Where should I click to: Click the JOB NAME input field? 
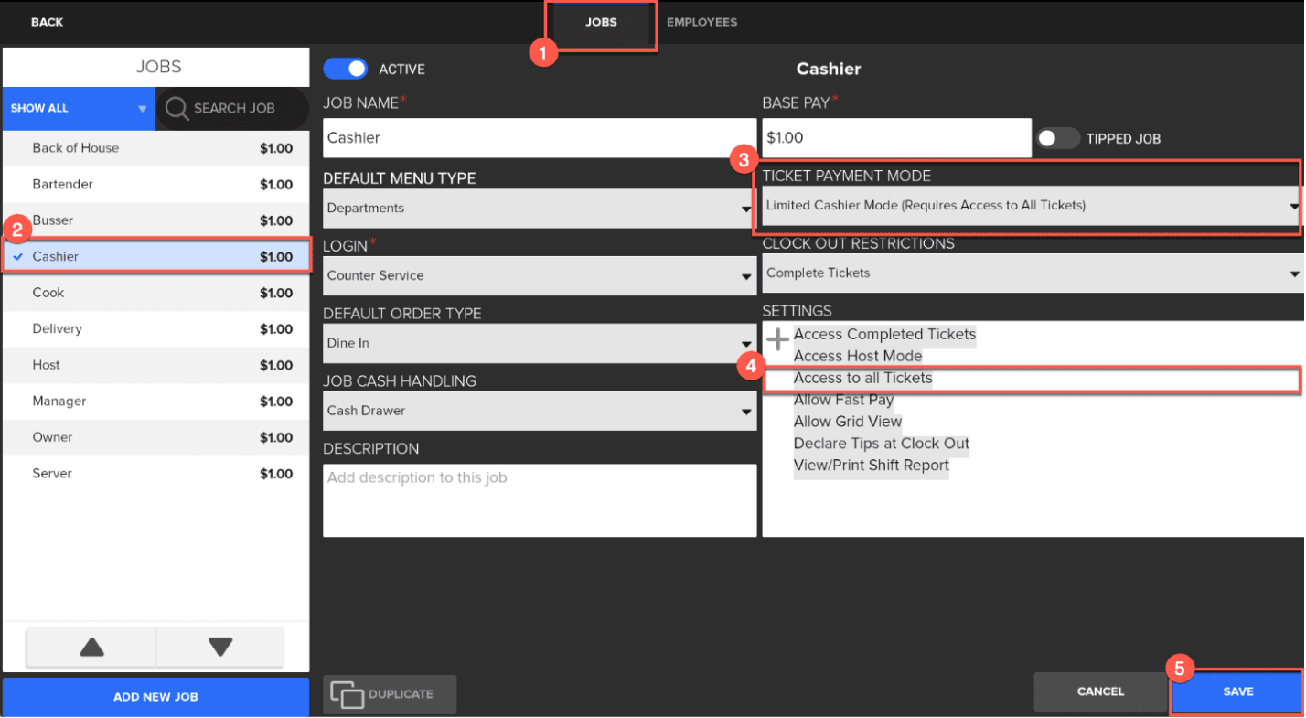[x=540, y=138]
